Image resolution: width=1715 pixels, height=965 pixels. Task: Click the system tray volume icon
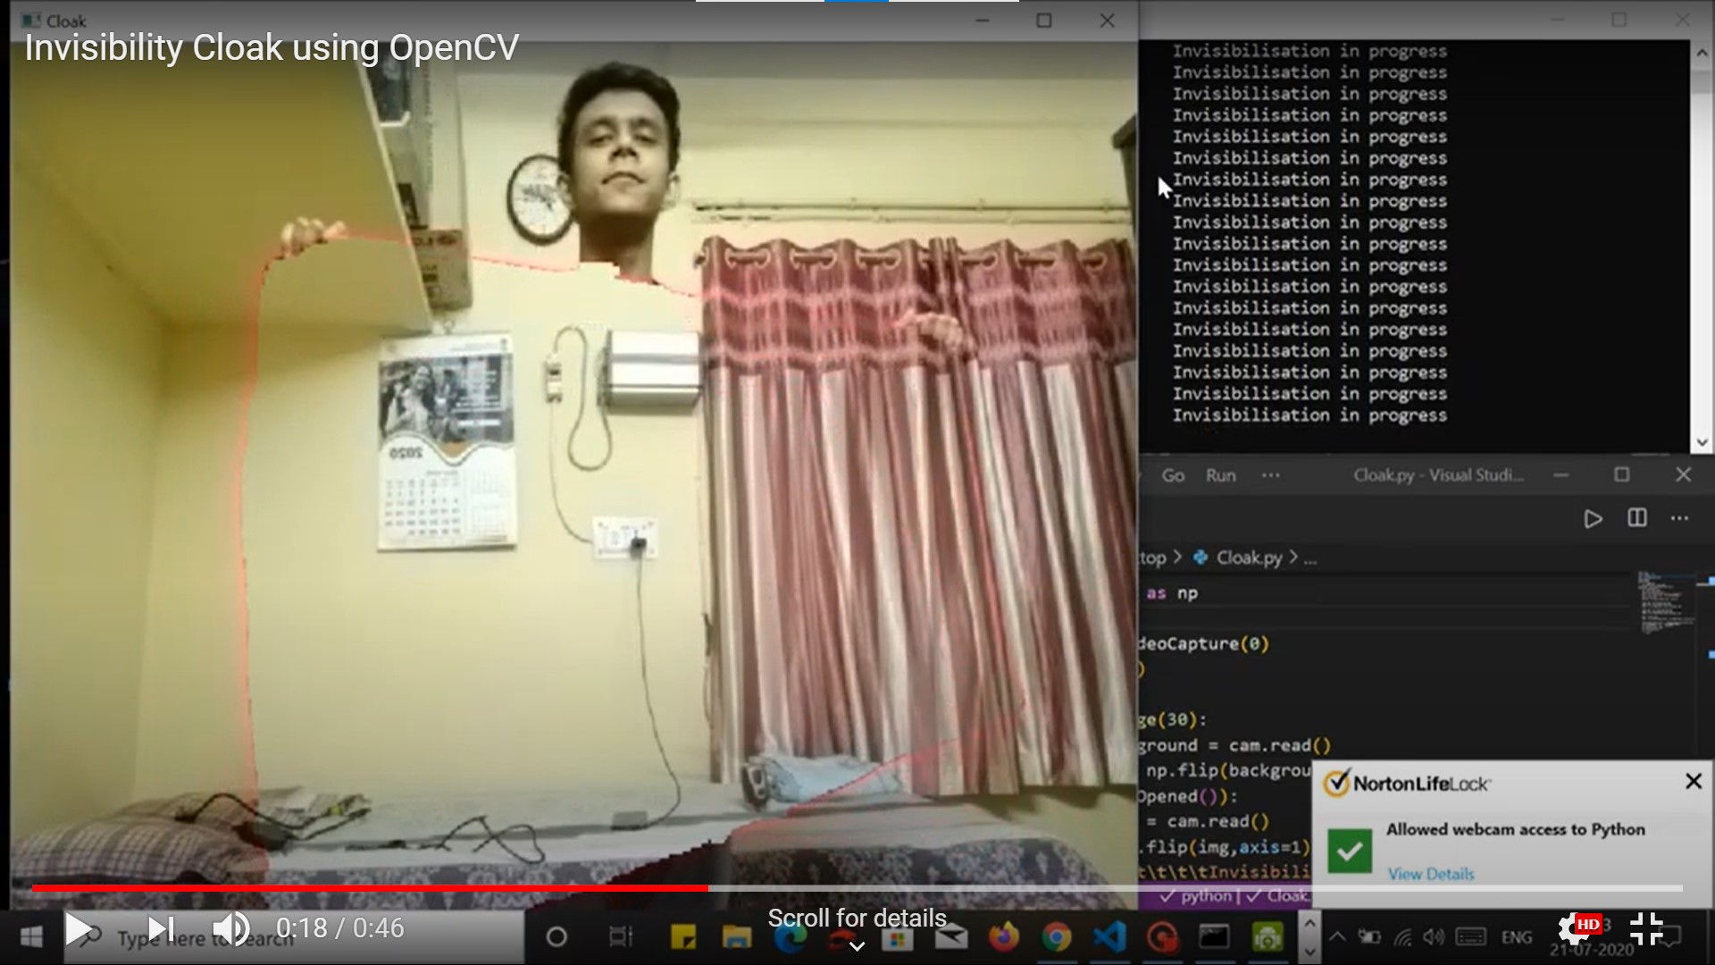tap(1434, 936)
